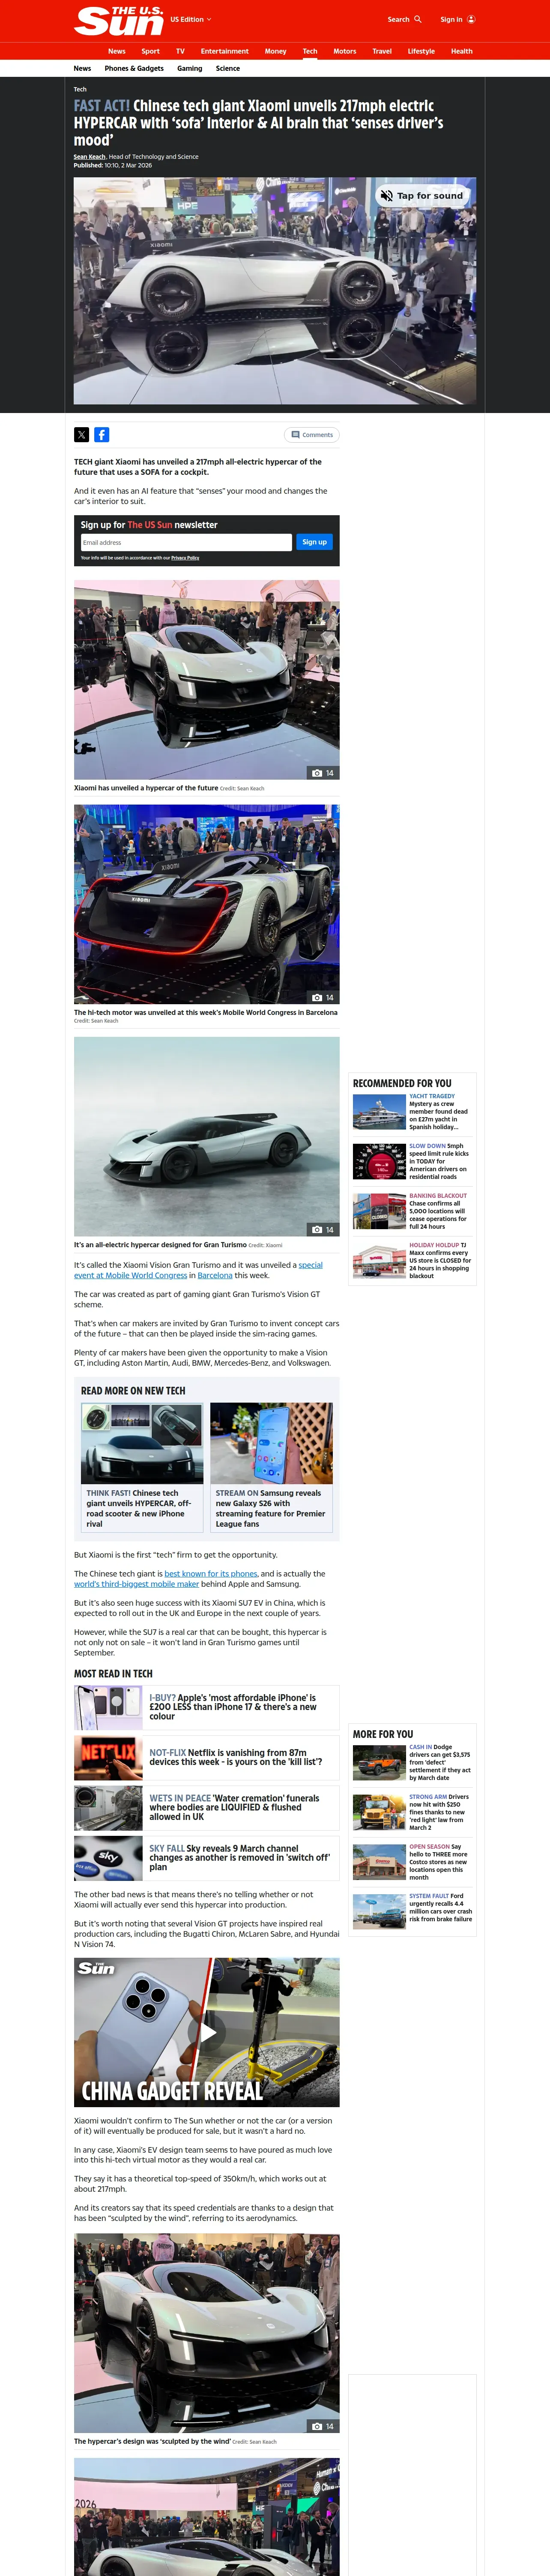
Task: Open News in main red navigation
Action: 117,51
